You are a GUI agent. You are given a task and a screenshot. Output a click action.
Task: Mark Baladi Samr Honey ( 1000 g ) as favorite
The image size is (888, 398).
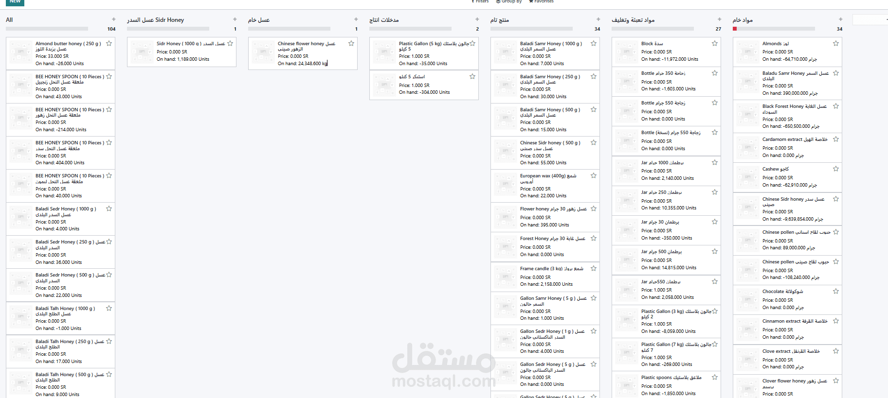[x=594, y=43]
